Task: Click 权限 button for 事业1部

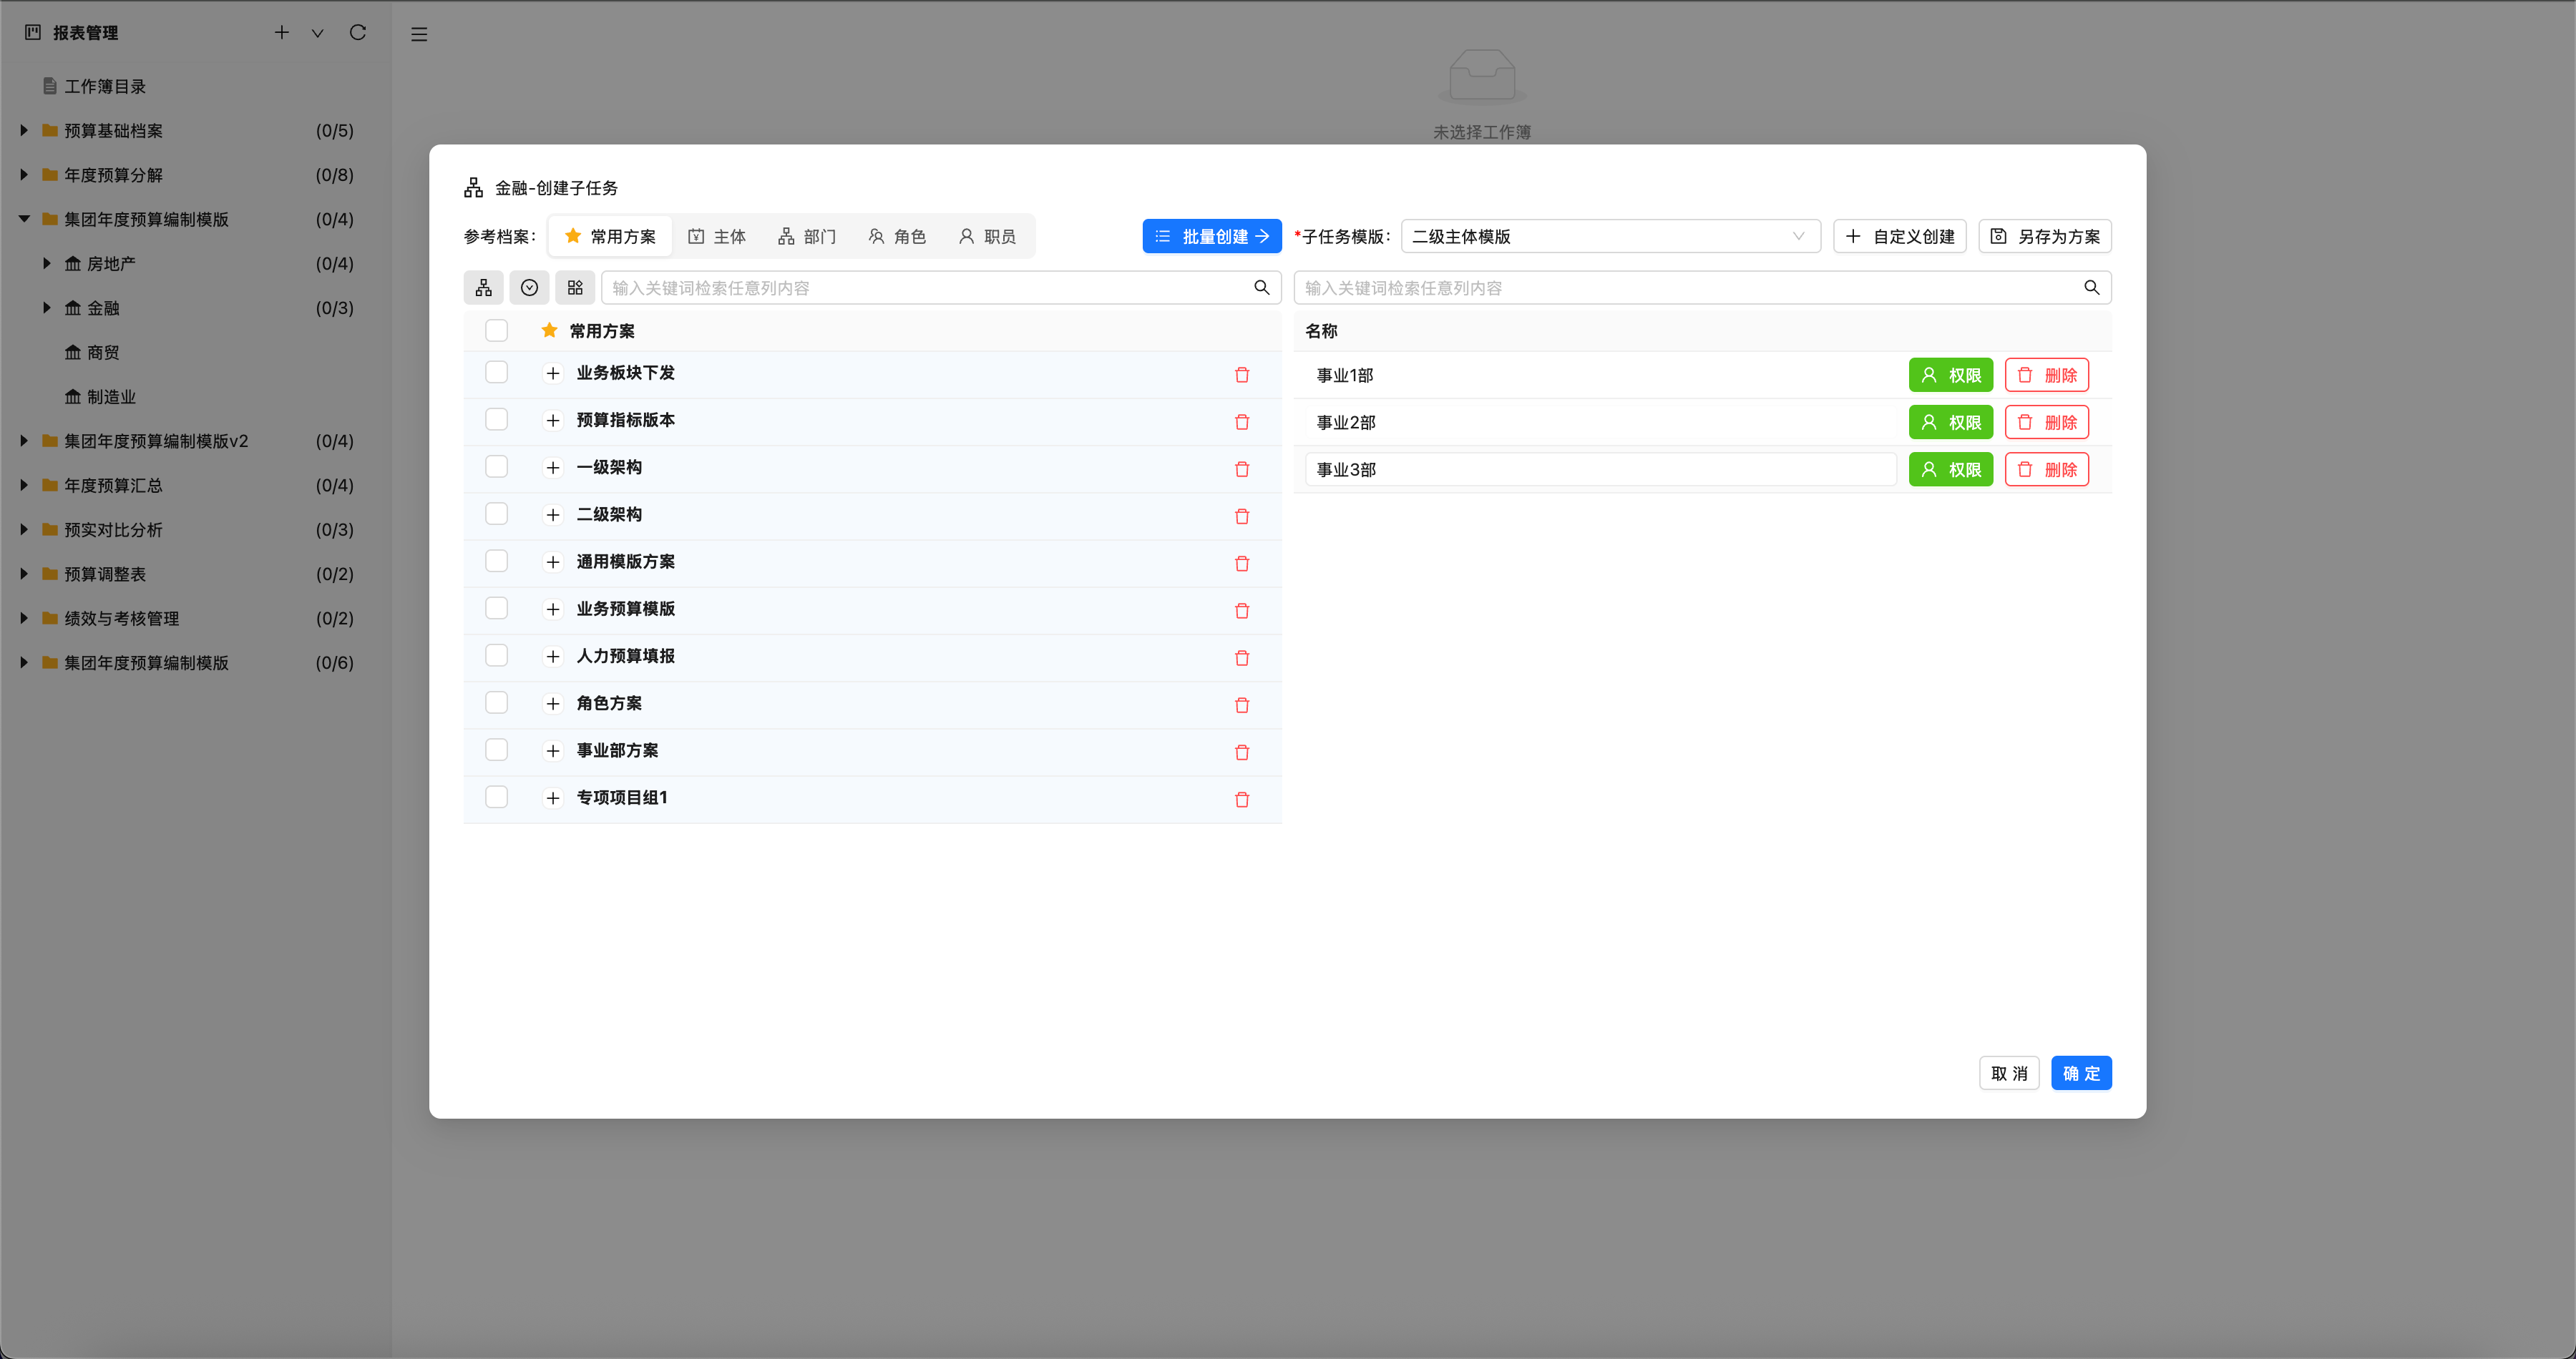Action: click(1950, 376)
